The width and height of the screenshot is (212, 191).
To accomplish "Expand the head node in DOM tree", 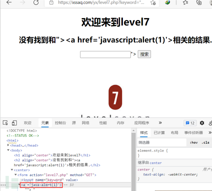I will 8,145.
